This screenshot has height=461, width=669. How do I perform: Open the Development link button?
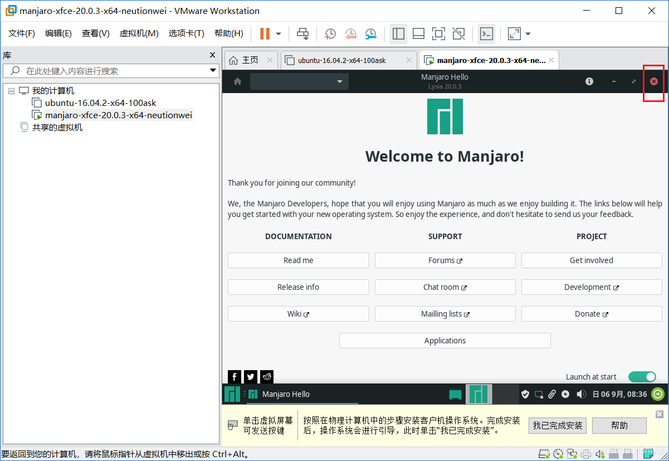click(x=592, y=287)
